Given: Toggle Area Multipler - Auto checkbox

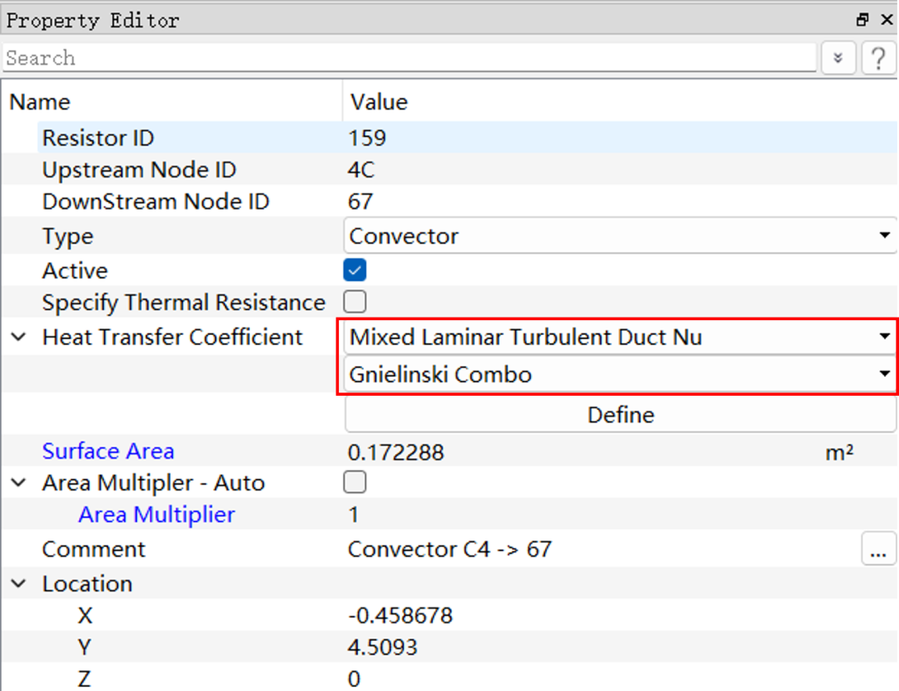Looking at the screenshot, I should click(355, 481).
